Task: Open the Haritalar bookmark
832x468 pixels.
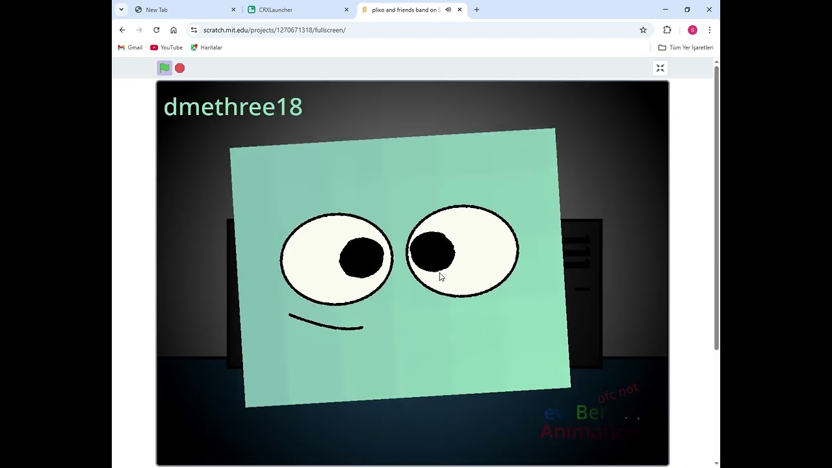Action: click(x=207, y=47)
